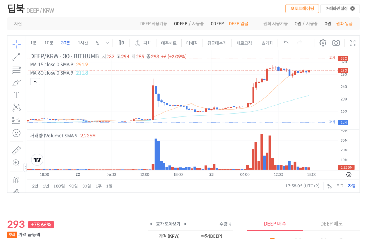
Task: Toggle the 평균매수가 line
Action: 217,43
